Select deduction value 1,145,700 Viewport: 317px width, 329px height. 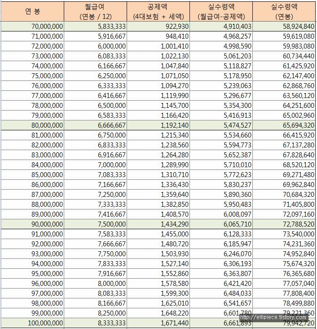click(158, 105)
